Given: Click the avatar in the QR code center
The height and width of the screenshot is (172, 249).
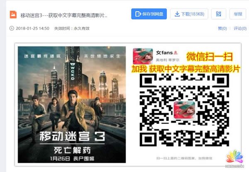Looking at the screenshot, I should [x=184, y=110].
